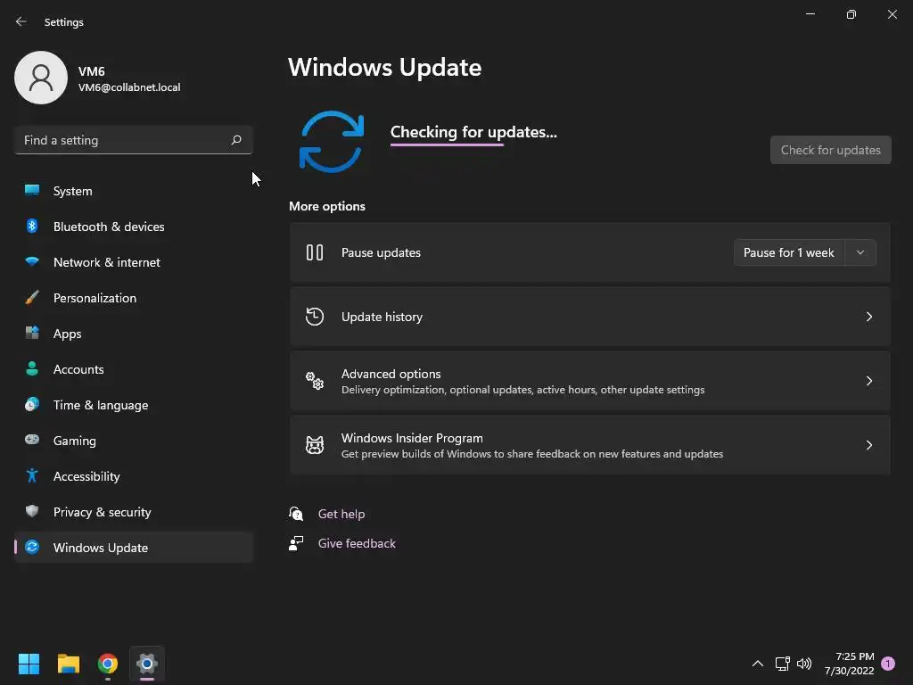The width and height of the screenshot is (913, 685).
Task: Click the Bluetooth icon in sidebar
Action: click(32, 226)
